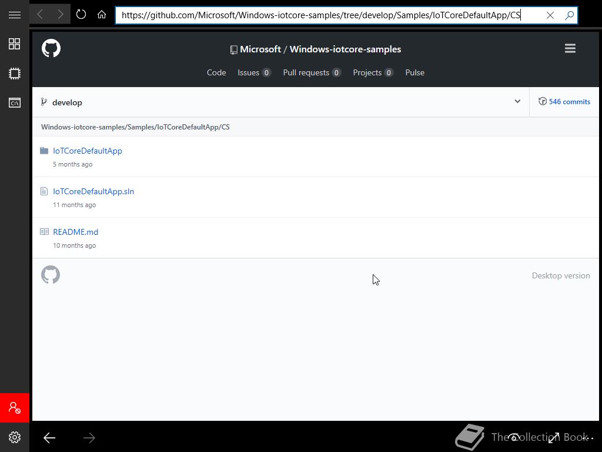Open the develop branch selector

[x=280, y=102]
